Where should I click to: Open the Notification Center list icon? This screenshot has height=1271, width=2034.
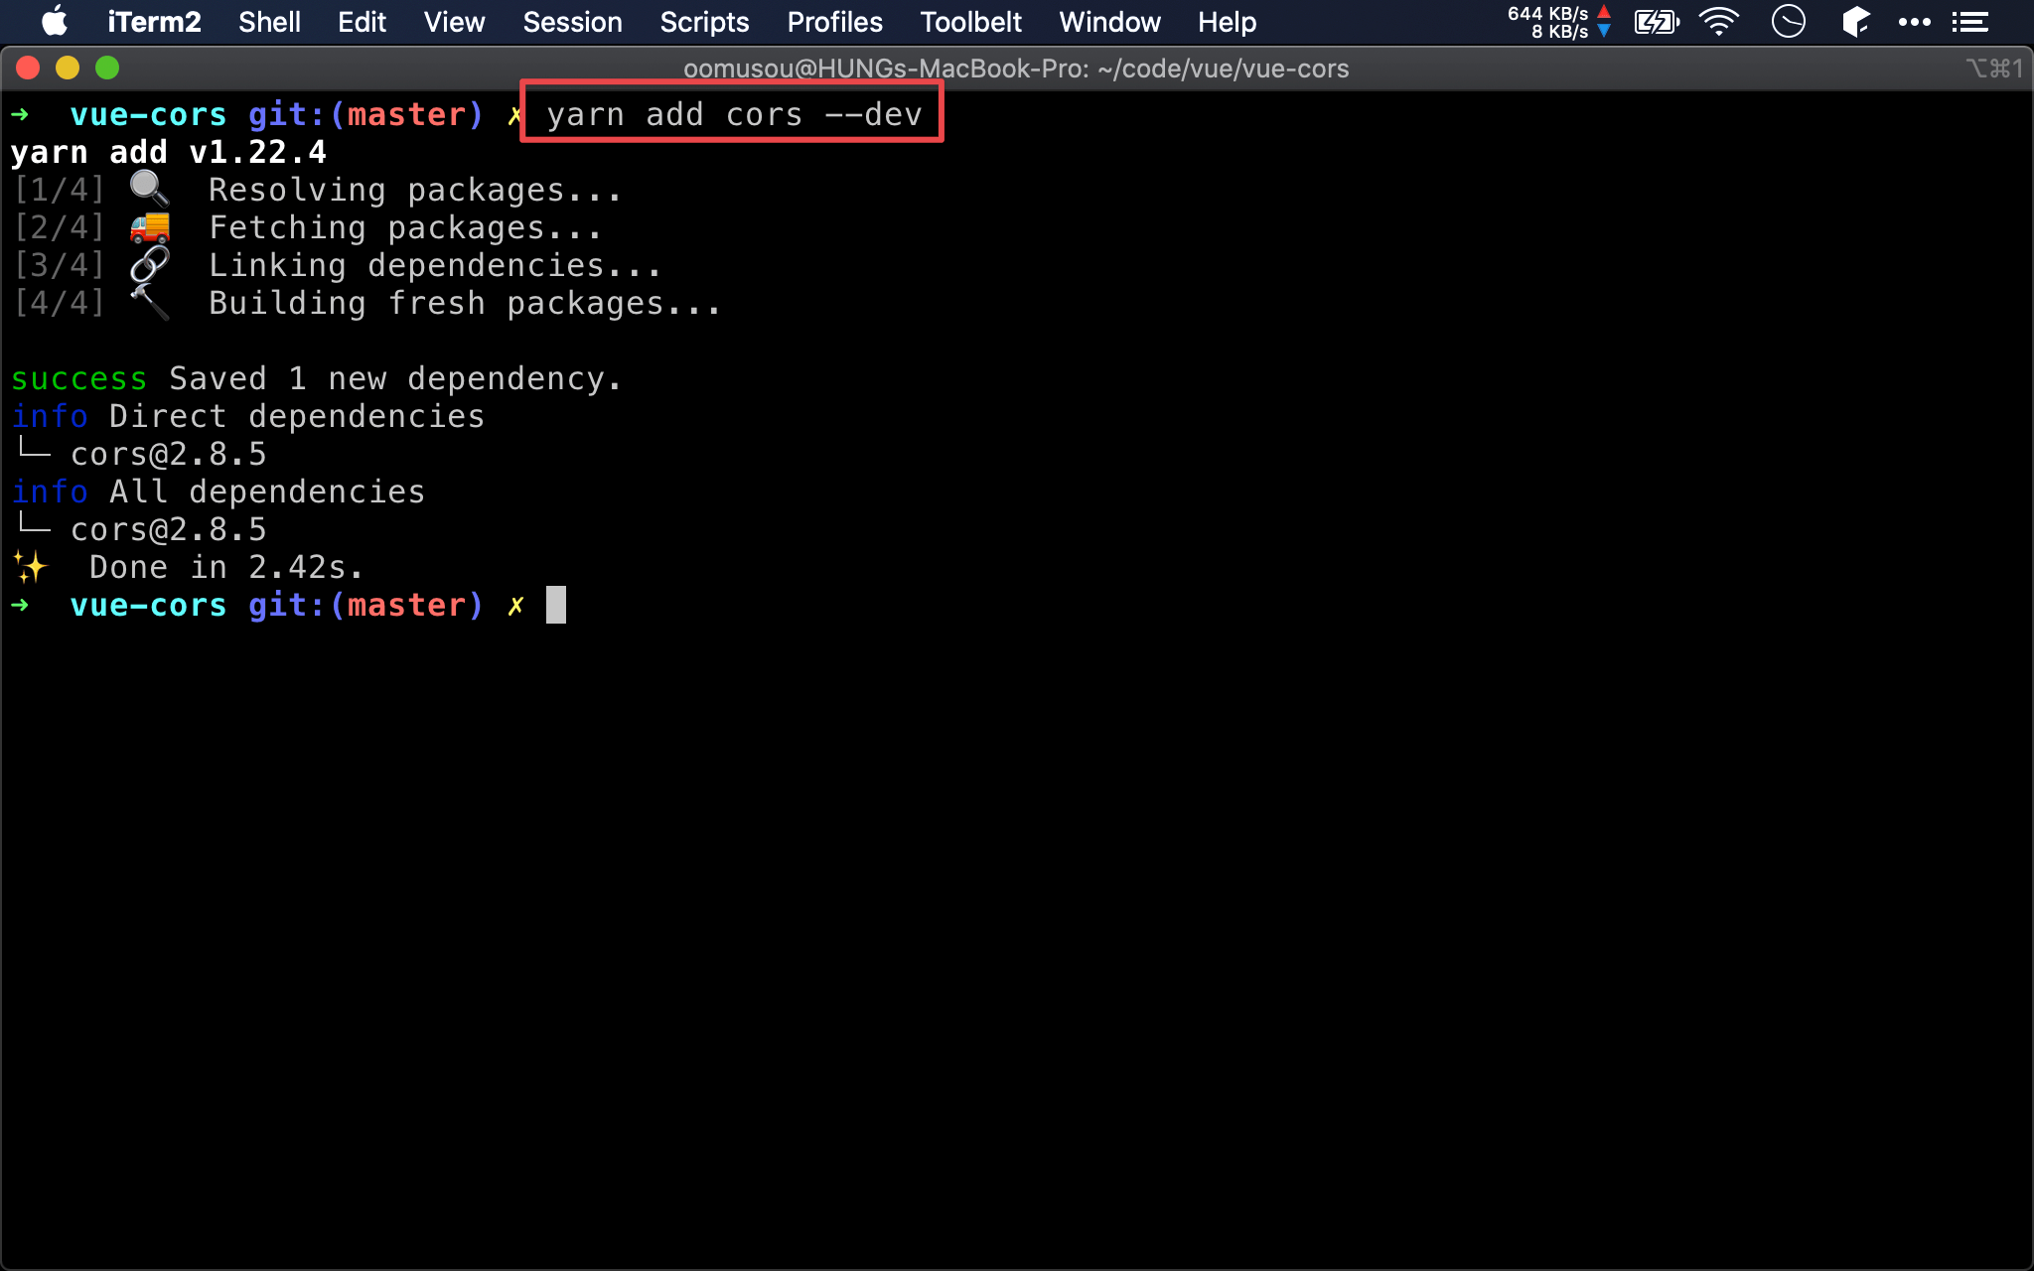tap(1970, 22)
